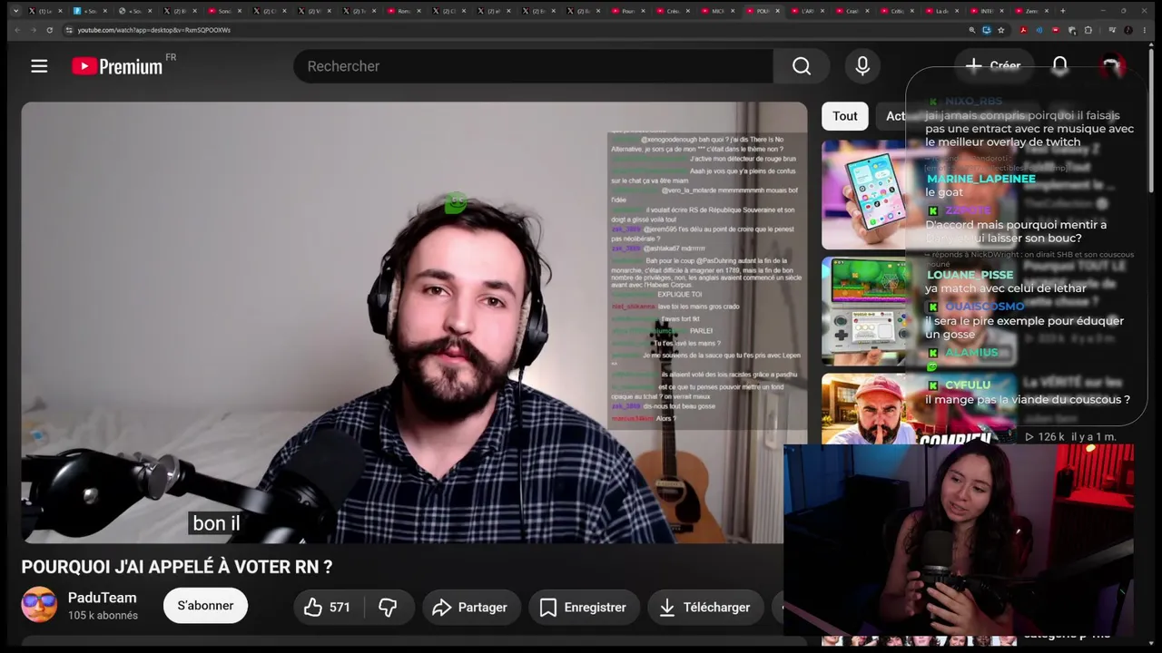
Task: Open the Créer menu
Action: point(992,65)
